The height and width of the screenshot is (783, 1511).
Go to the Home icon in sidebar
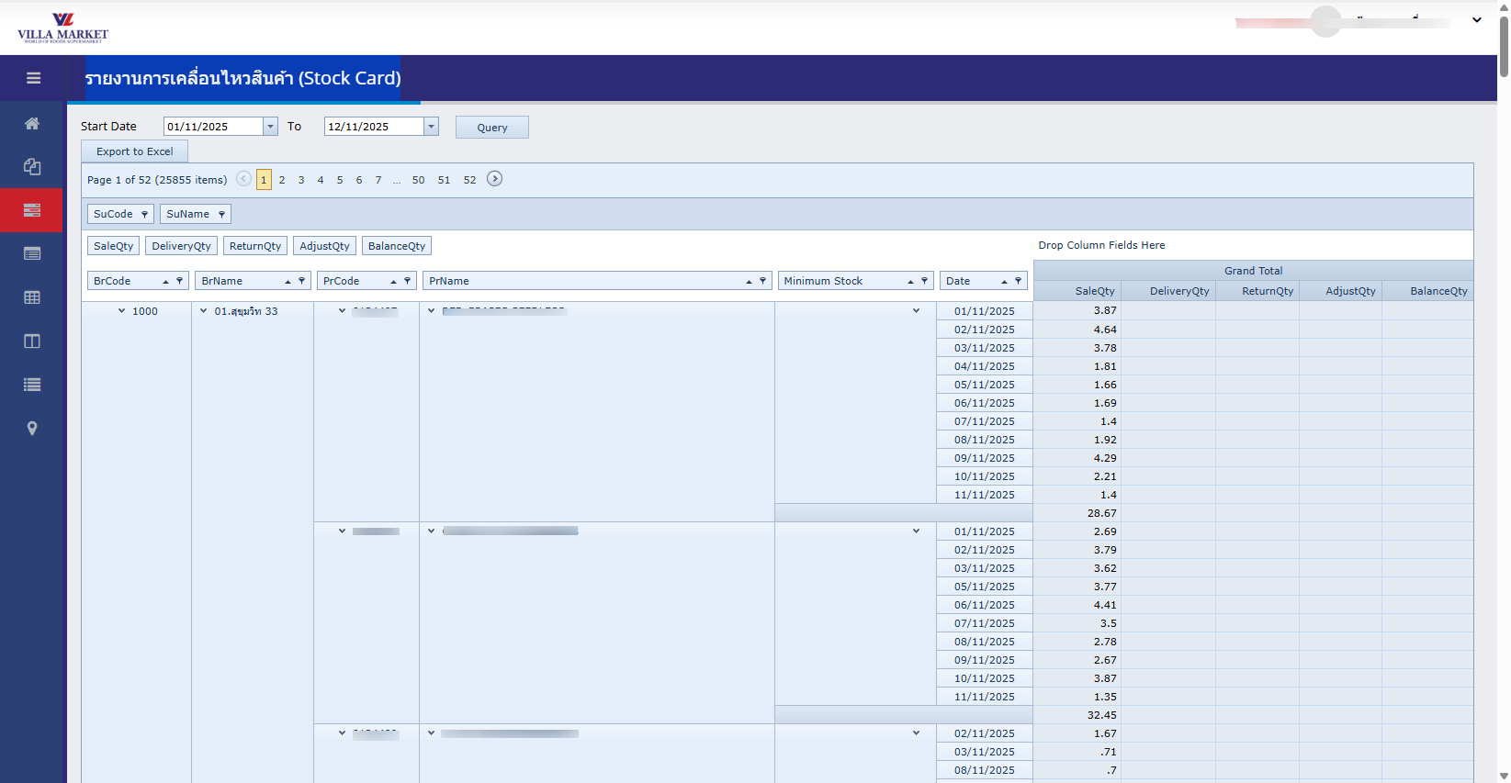click(32, 123)
